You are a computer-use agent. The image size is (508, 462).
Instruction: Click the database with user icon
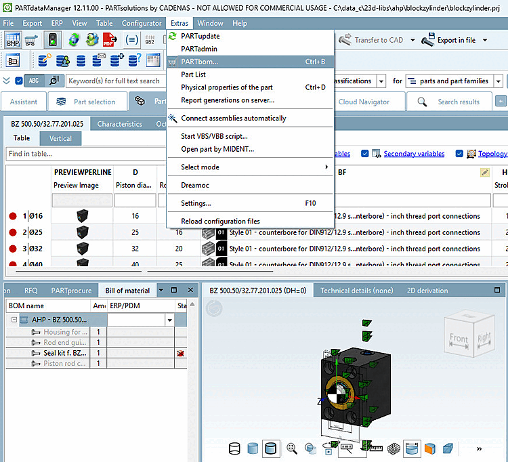pyautogui.click(x=62, y=60)
